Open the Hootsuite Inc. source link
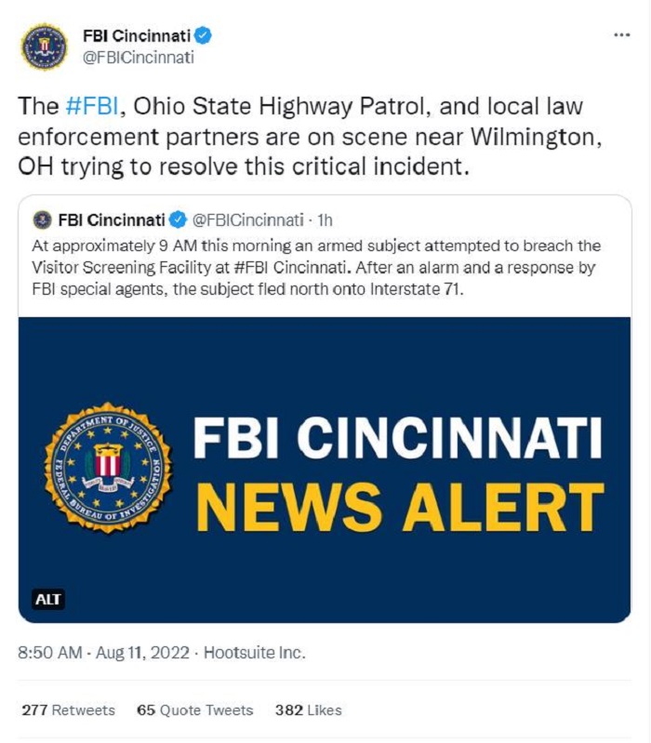This screenshot has height=743, width=651. tap(255, 653)
